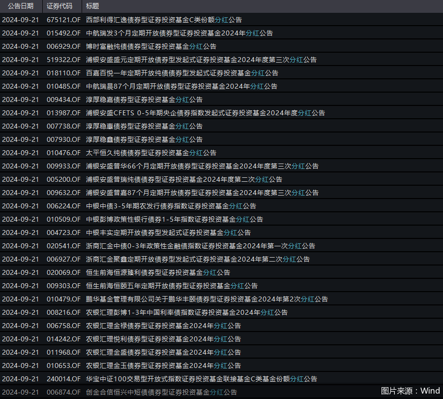Open 中航瑞晨87个月定期开放债券型 announcement
Image resolution: width=443 pixels, height=399 pixels.
tap(181, 86)
